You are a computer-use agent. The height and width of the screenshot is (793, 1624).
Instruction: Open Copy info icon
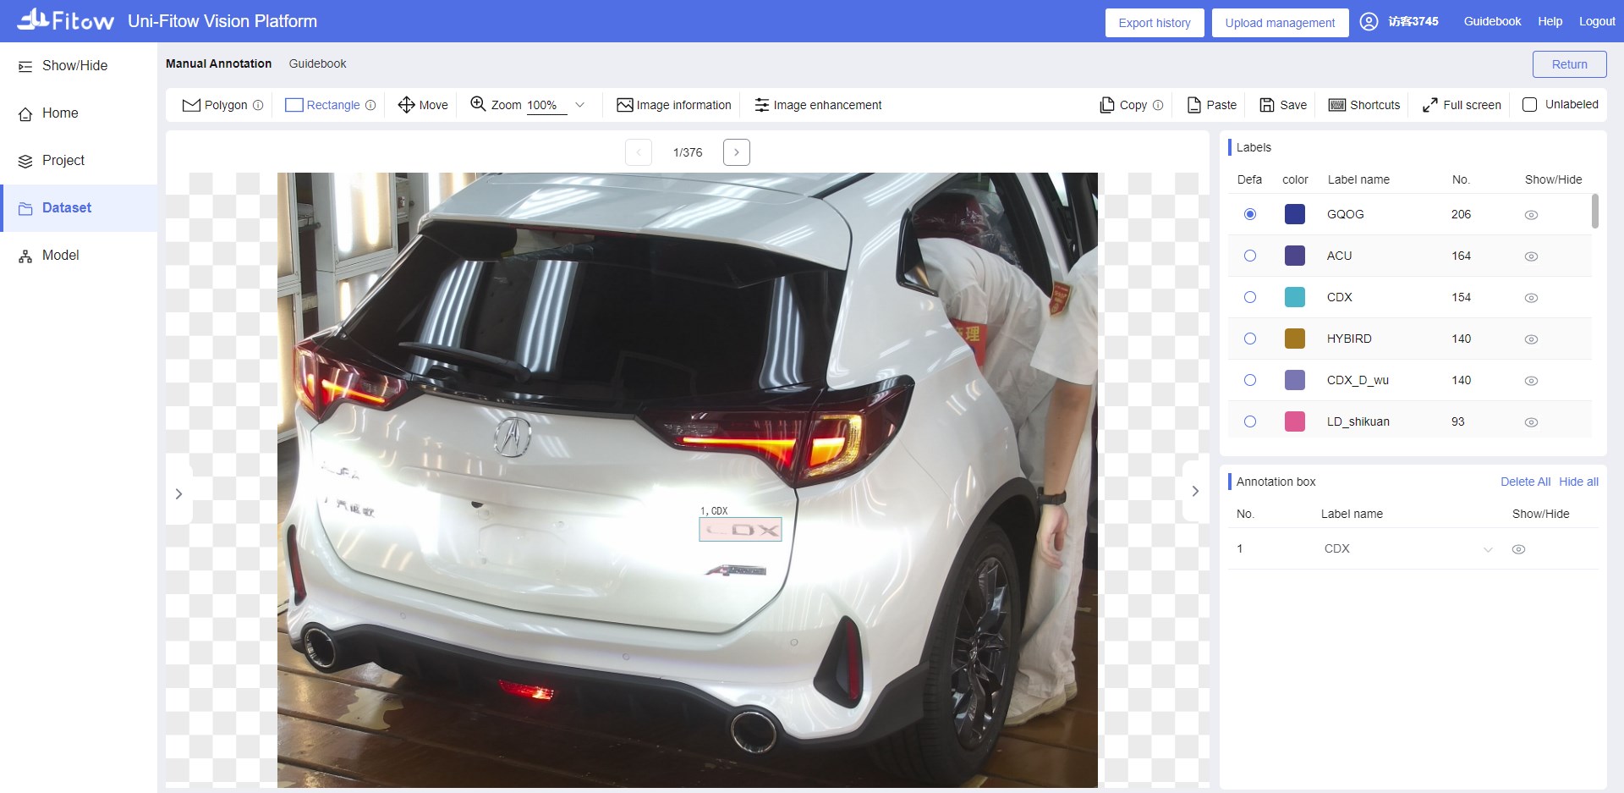tap(1158, 105)
